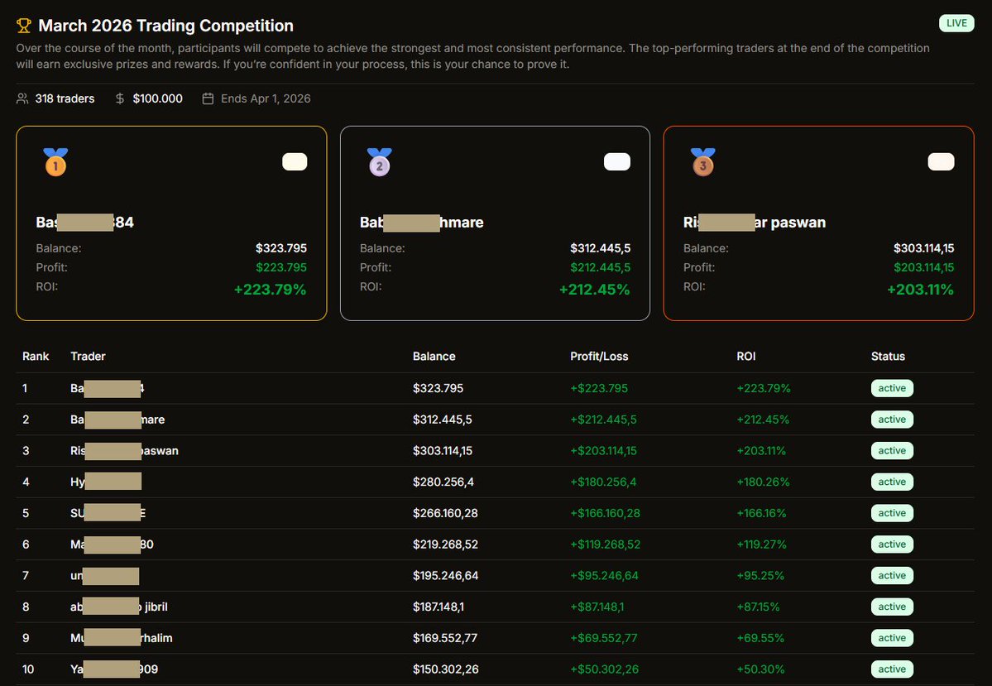992x686 pixels.
Task: Open the rank 1 trader's name in the table
Action: click(x=108, y=388)
